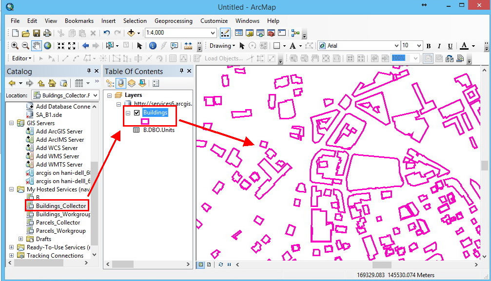
Task: Open the Search window icon
Action: (260, 33)
